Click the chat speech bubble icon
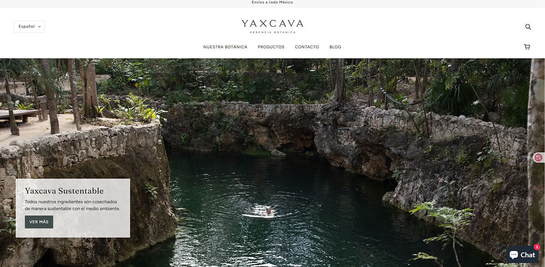 (x=514, y=255)
